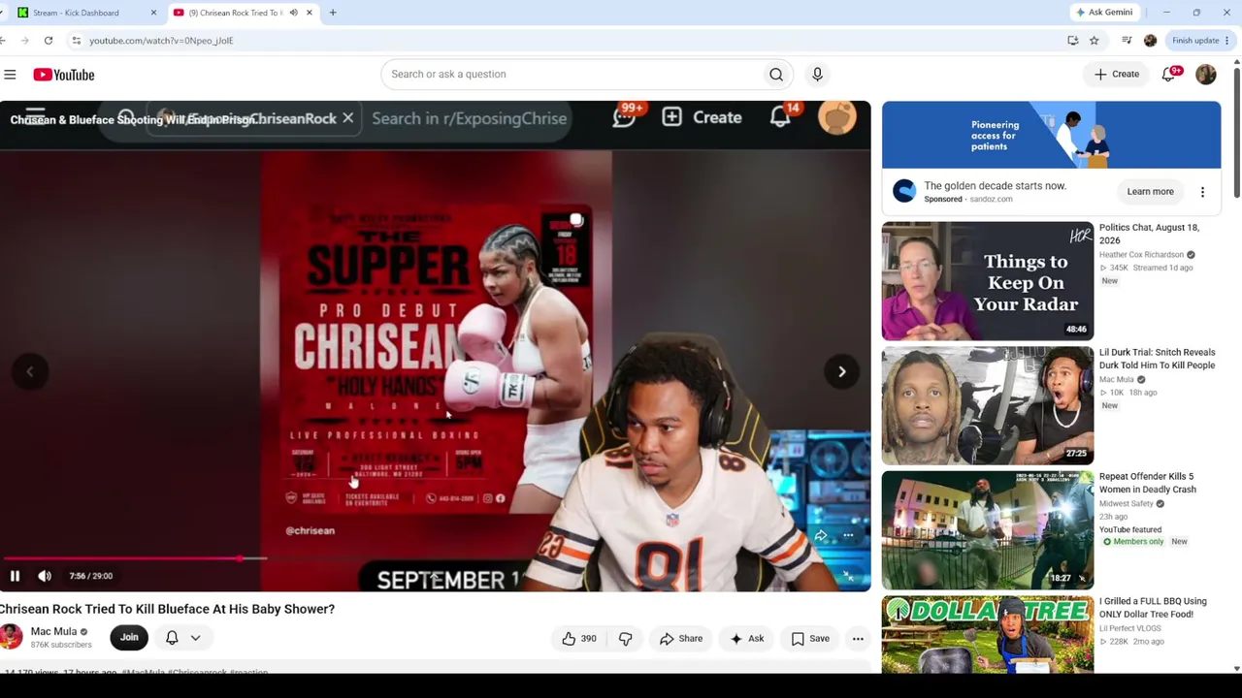The image size is (1242, 698).
Task: Open the Create menu
Action: click(x=1117, y=75)
